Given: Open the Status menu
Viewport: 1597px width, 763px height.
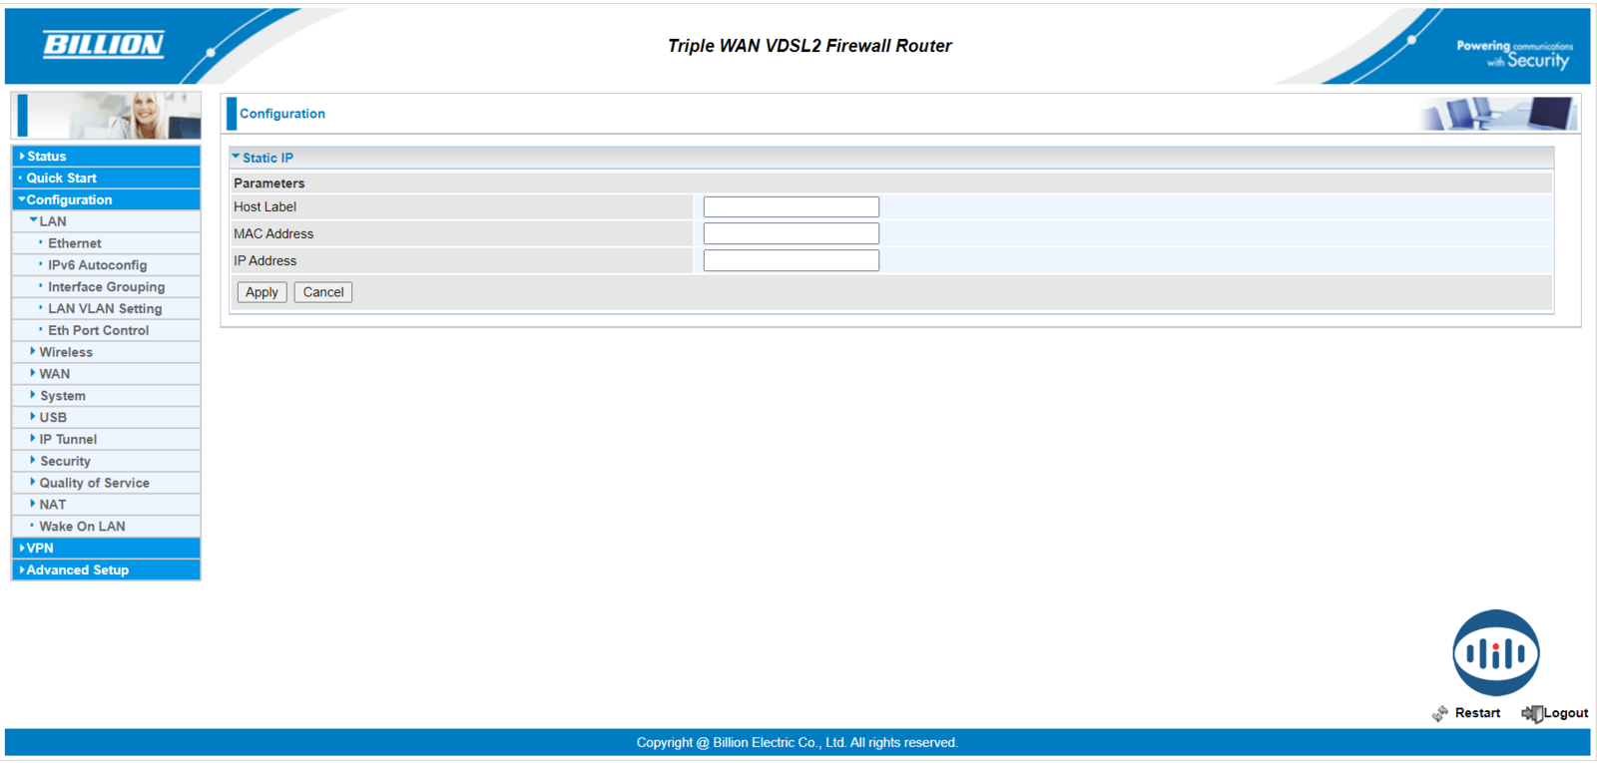Looking at the screenshot, I should (x=46, y=157).
